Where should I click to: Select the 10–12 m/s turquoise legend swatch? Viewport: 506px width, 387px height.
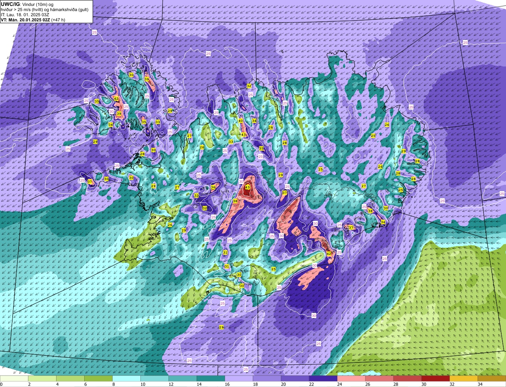155,379
